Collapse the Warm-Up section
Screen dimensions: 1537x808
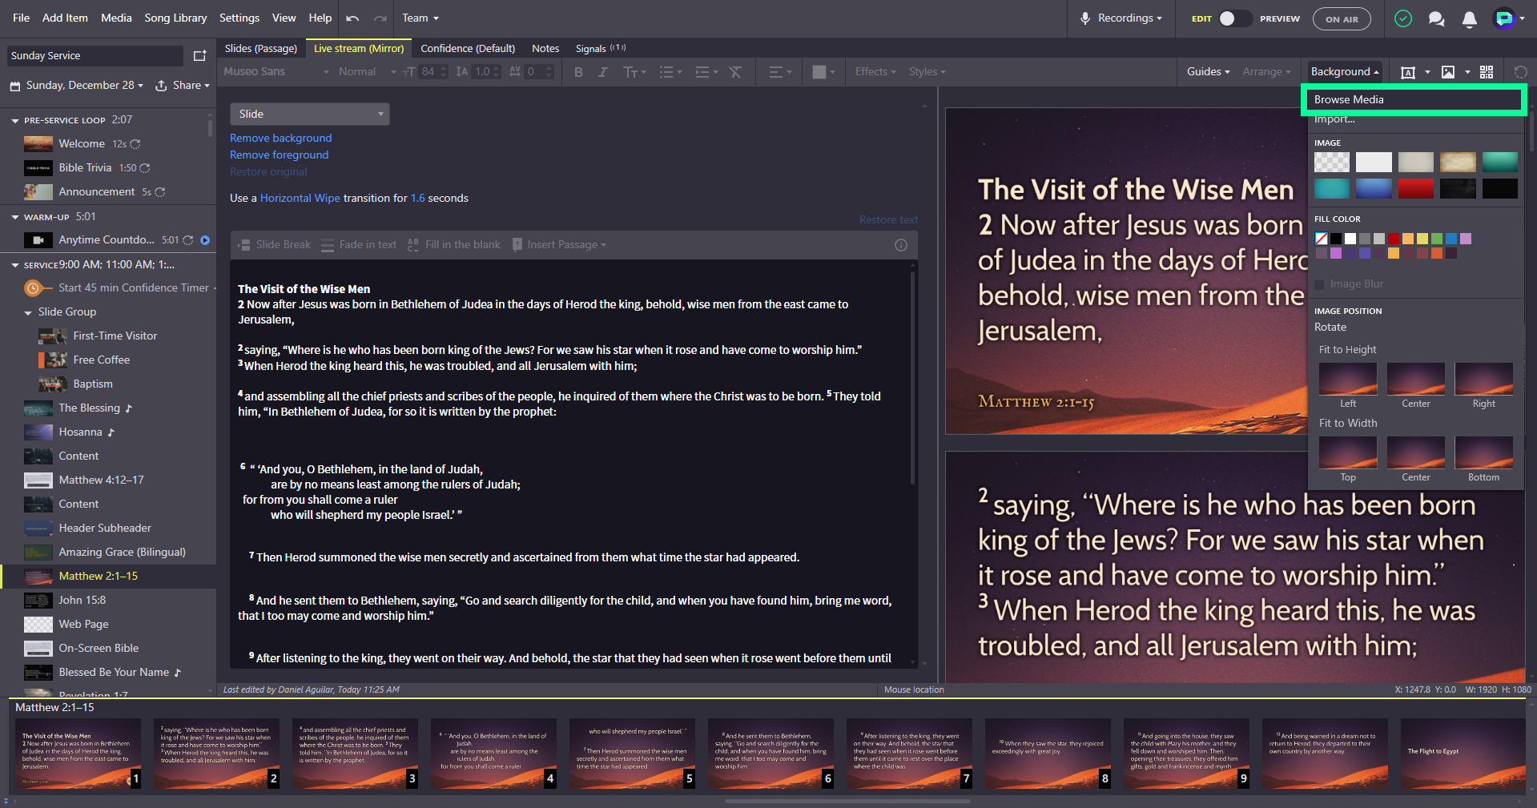[15, 217]
